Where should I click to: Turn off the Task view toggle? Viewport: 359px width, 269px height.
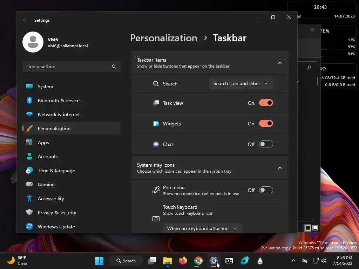point(266,103)
